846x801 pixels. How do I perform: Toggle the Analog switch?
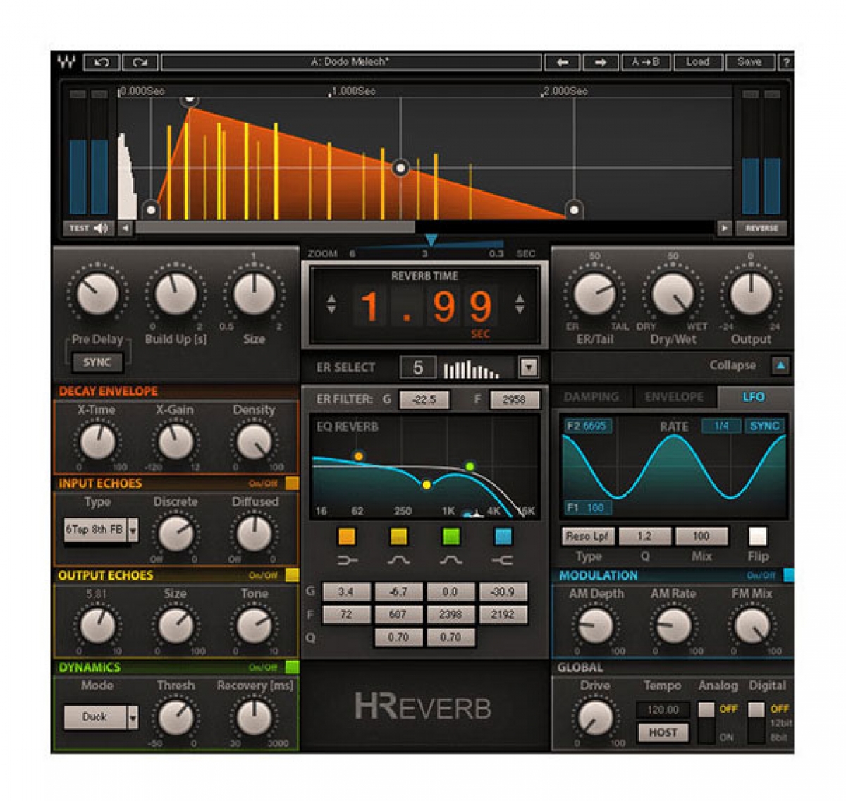coord(706,721)
